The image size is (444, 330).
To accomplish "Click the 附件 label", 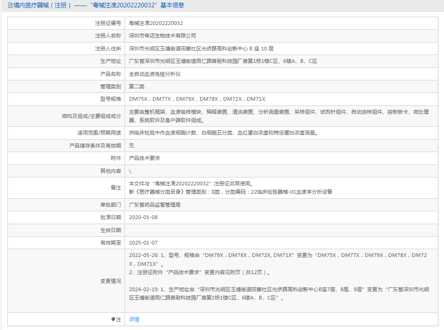I will click(116, 158).
